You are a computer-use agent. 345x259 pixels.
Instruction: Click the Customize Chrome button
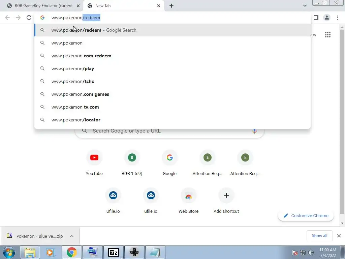306,215
